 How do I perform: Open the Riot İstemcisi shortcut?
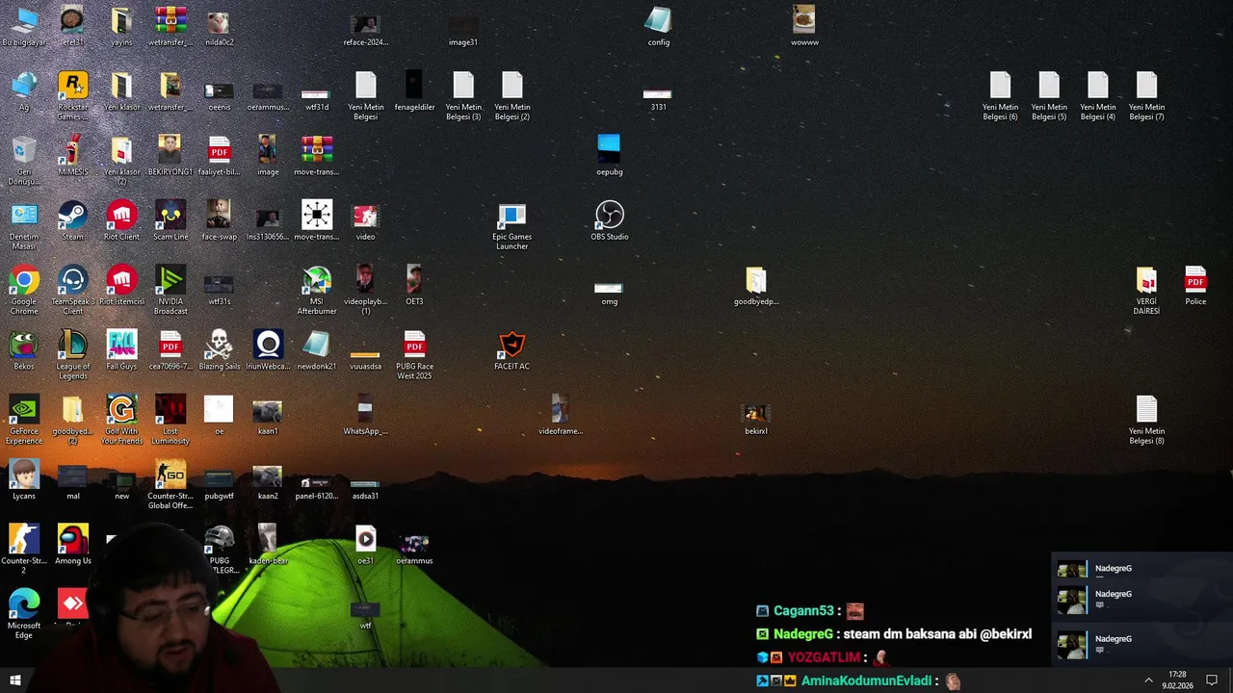121,286
